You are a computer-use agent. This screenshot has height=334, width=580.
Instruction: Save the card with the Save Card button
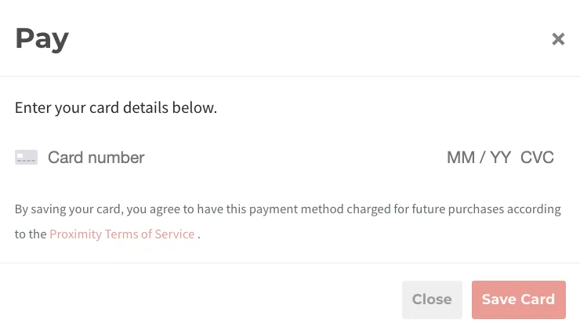[519, 300]
